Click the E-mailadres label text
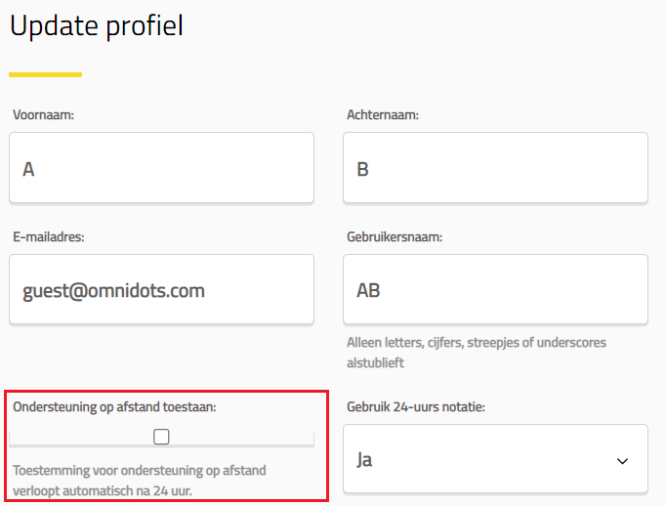 50,236
